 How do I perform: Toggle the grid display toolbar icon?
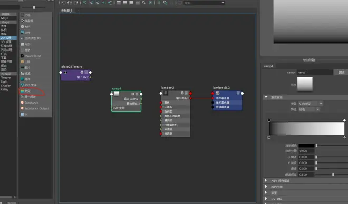pos(159,3)
